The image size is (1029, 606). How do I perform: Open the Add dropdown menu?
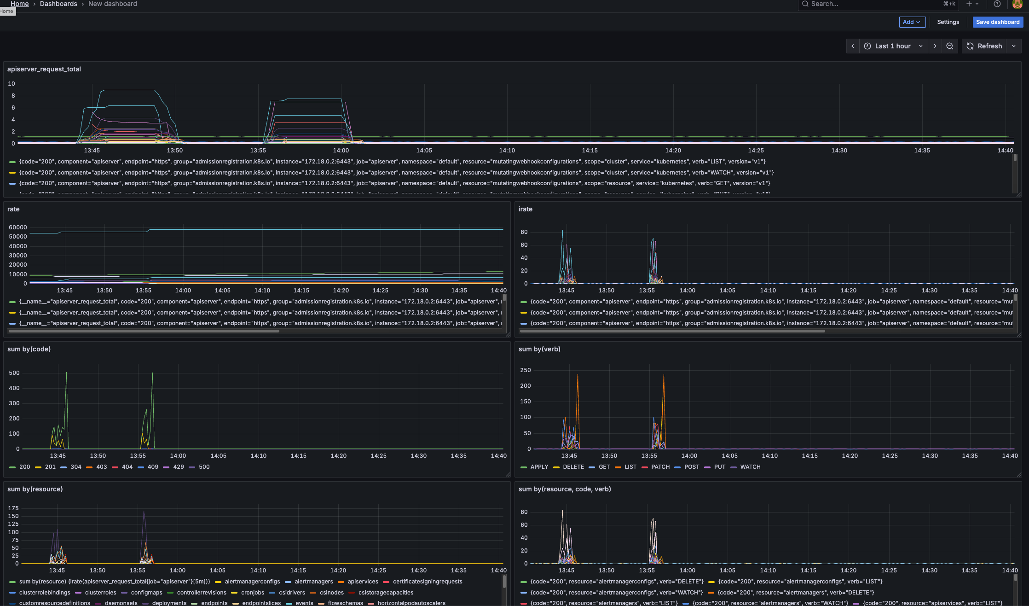[x=912, y=22]
